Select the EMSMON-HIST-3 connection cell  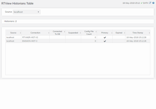[x=35, y=41]
